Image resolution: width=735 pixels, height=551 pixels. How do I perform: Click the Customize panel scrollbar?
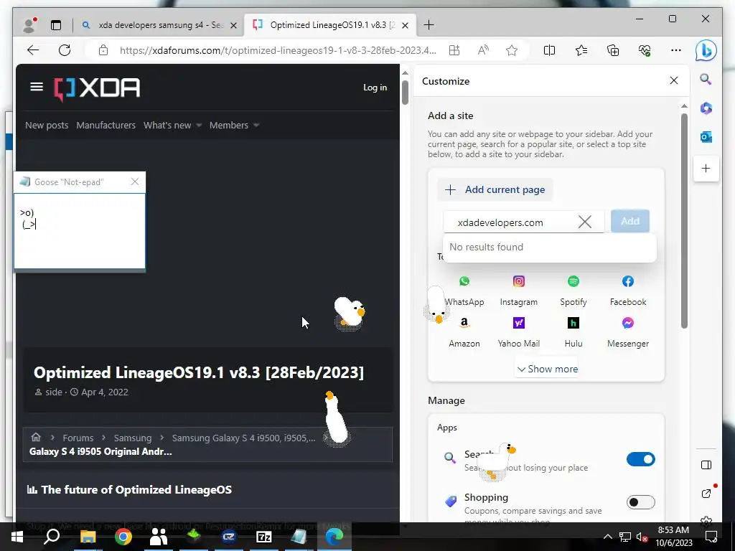tap(684, 220)
